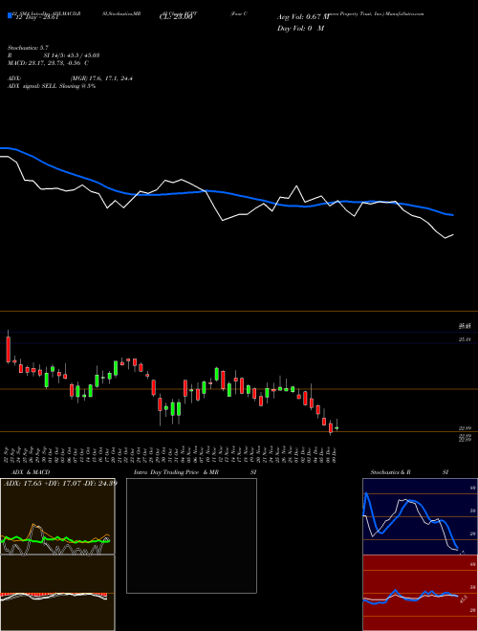Click the 'Day Vol: 0 M' text

pyautogui.click(x=300, y=28)
